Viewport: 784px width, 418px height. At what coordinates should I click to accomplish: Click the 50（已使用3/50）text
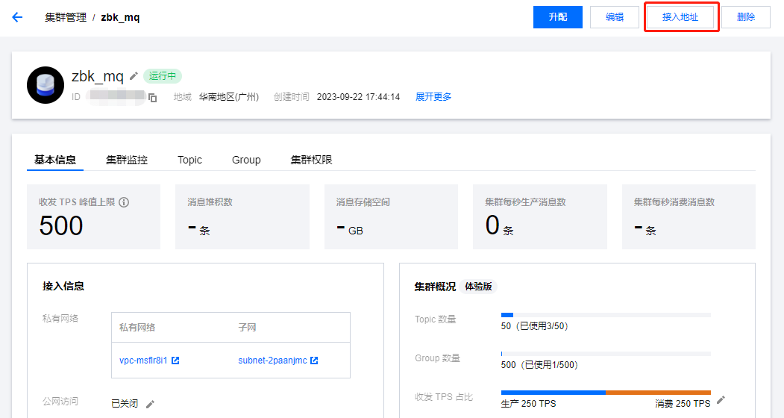(x=535, y=326)
